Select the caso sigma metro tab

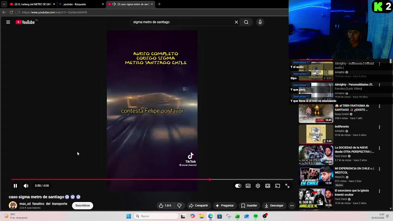(x=130, y=4)
